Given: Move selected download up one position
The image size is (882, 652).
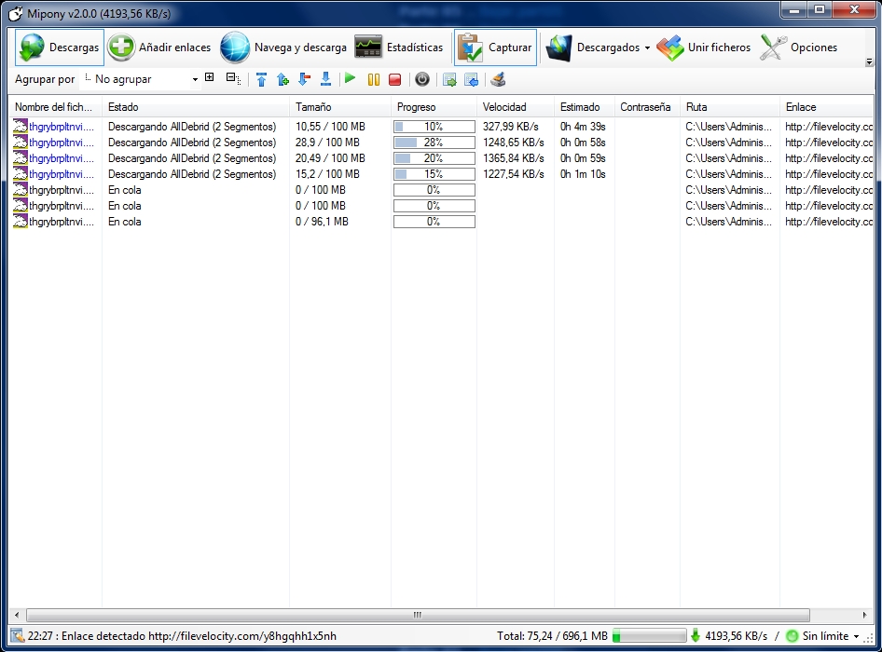Looking at the screenshot, I should click(283, 80).
